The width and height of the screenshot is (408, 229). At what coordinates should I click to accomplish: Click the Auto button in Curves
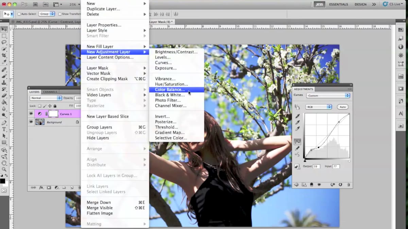[x=343, y=107]
